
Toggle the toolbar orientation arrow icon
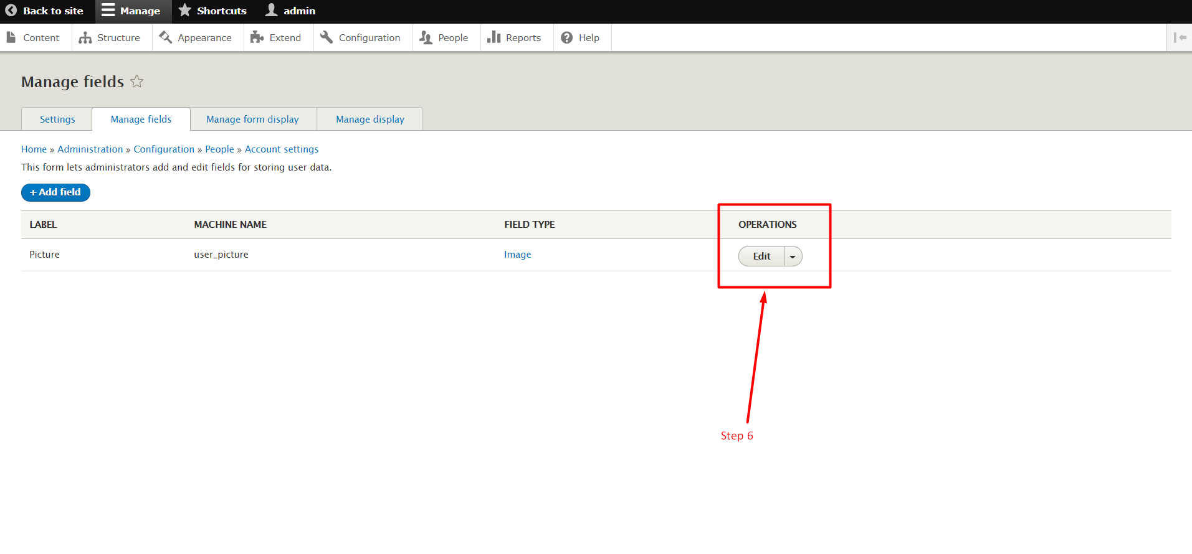[x=1180, y=37]
